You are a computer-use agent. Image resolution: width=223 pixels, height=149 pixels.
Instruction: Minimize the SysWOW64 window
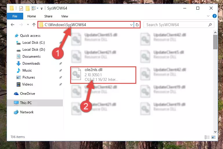tap(185, 8)
